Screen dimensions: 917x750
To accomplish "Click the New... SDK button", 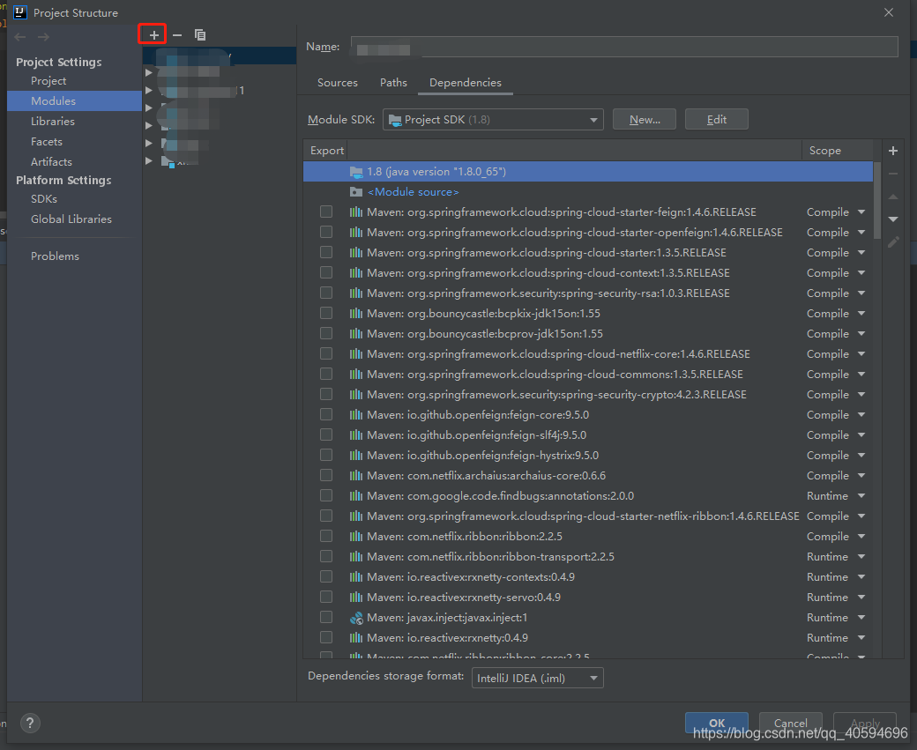I will [645, 119].
